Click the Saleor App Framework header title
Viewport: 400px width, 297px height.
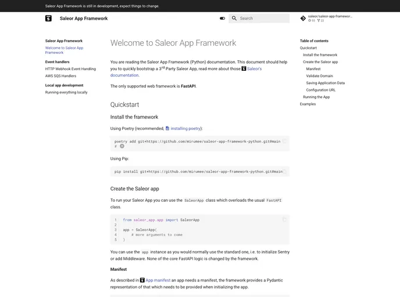click(84, 19)
